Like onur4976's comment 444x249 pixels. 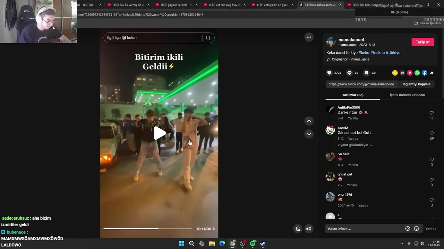click(432, 200)
